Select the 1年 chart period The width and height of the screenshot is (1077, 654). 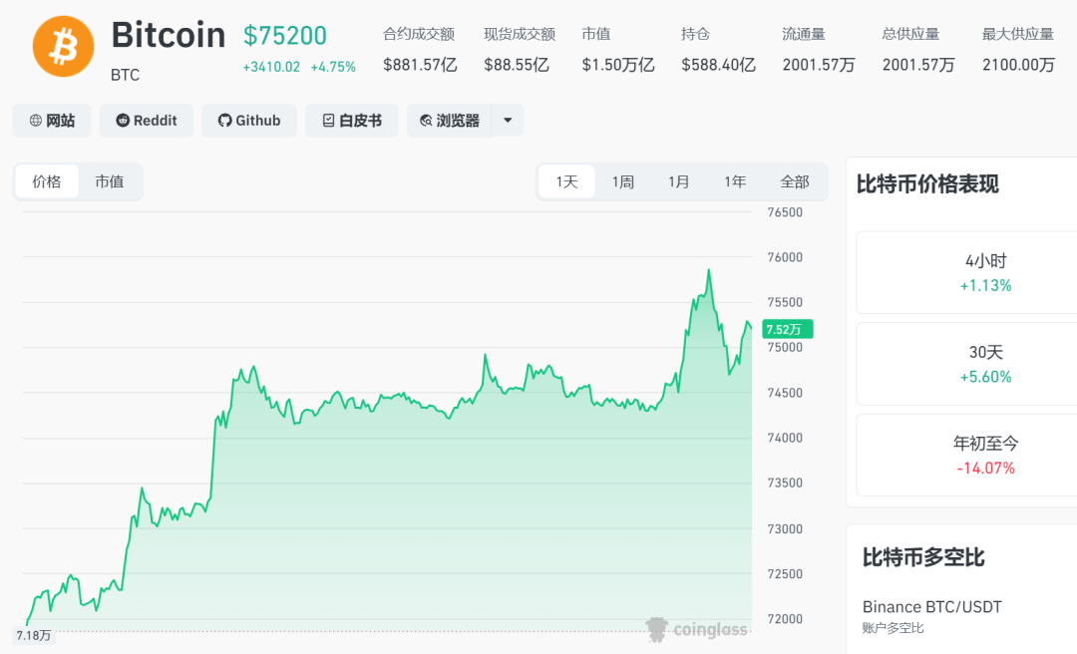(x=735, y=181)
